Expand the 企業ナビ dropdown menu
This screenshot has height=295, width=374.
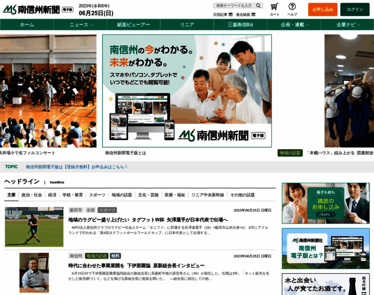point(347,25)
